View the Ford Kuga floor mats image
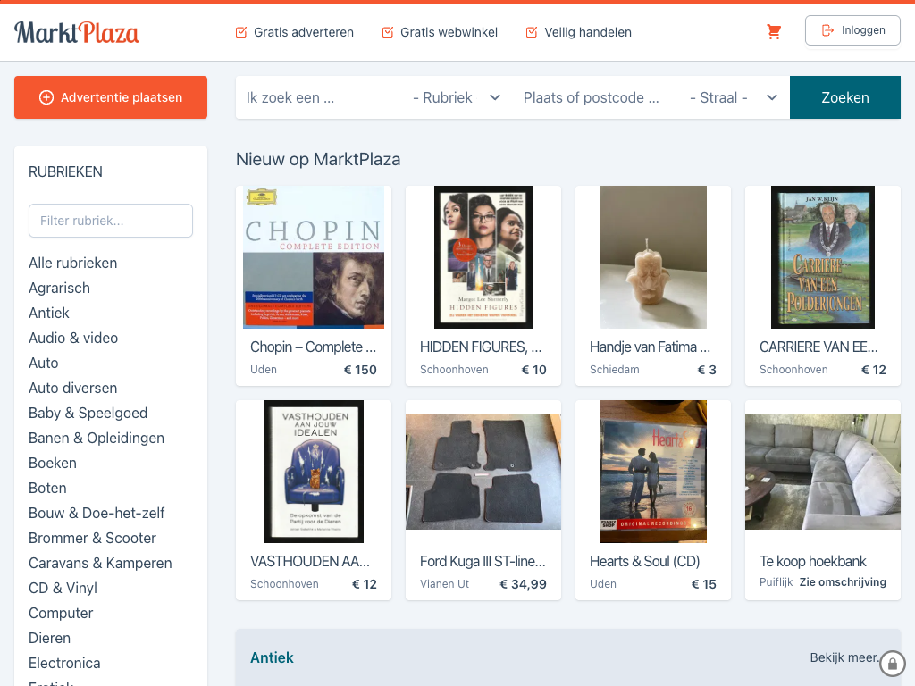This screenshot has height=686, width=915. [x=483, y=472]
